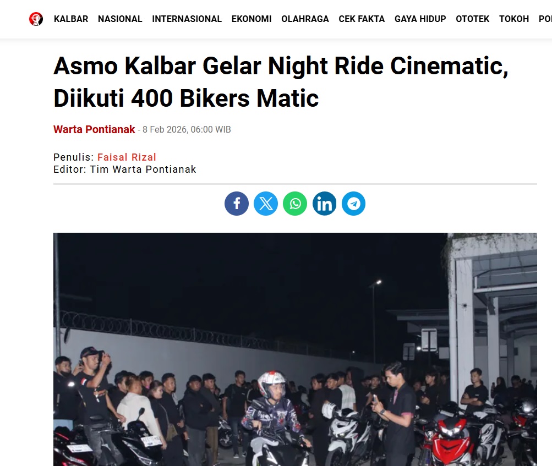This screenshot has width=552, height=466.
Task: Click the partially visible last menu item
Action: (545, 19)
